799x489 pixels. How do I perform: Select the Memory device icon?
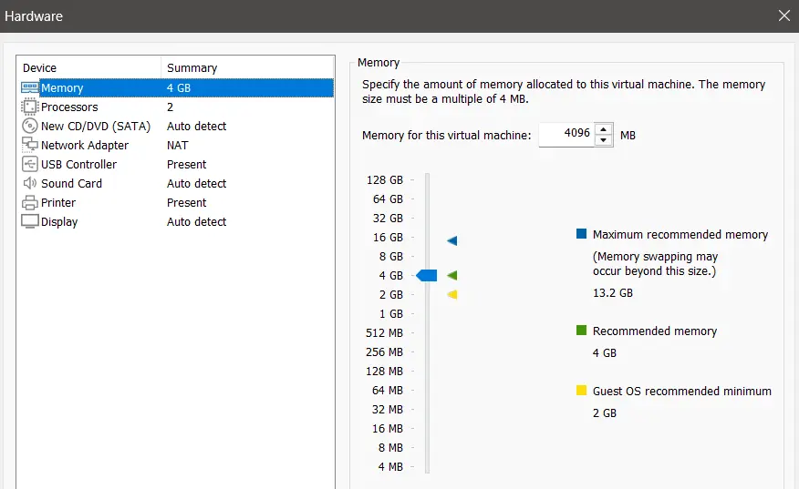[x=29, y=88]
